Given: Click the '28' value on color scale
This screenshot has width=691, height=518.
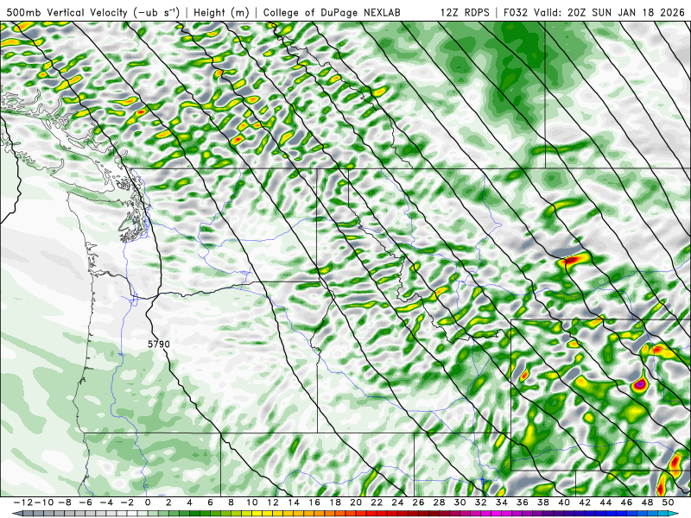Looking at the screenshot, I should pos(439,502).
